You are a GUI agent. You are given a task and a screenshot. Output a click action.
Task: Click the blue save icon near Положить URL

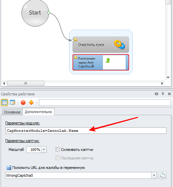click(9, 168)
